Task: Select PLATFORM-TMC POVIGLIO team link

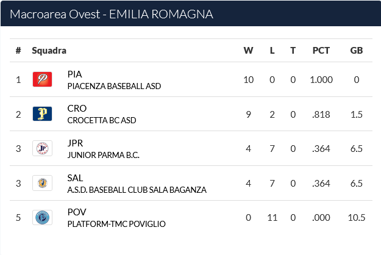Action: point(116,224)
